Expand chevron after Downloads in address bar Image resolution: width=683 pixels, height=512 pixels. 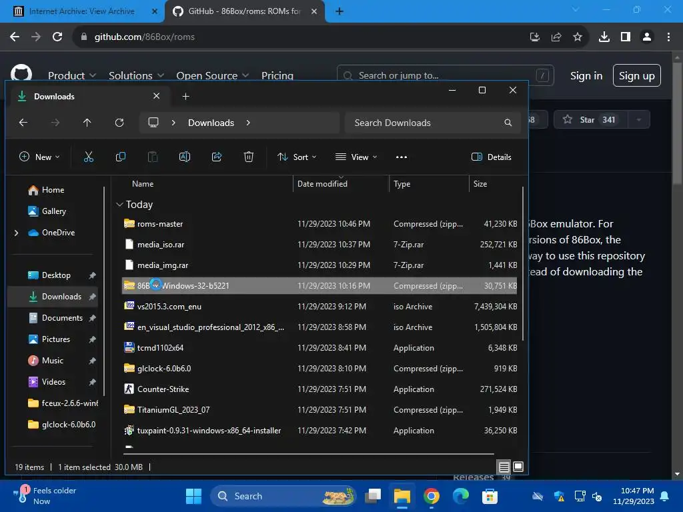pyautogui.click(x=248, y=123)
